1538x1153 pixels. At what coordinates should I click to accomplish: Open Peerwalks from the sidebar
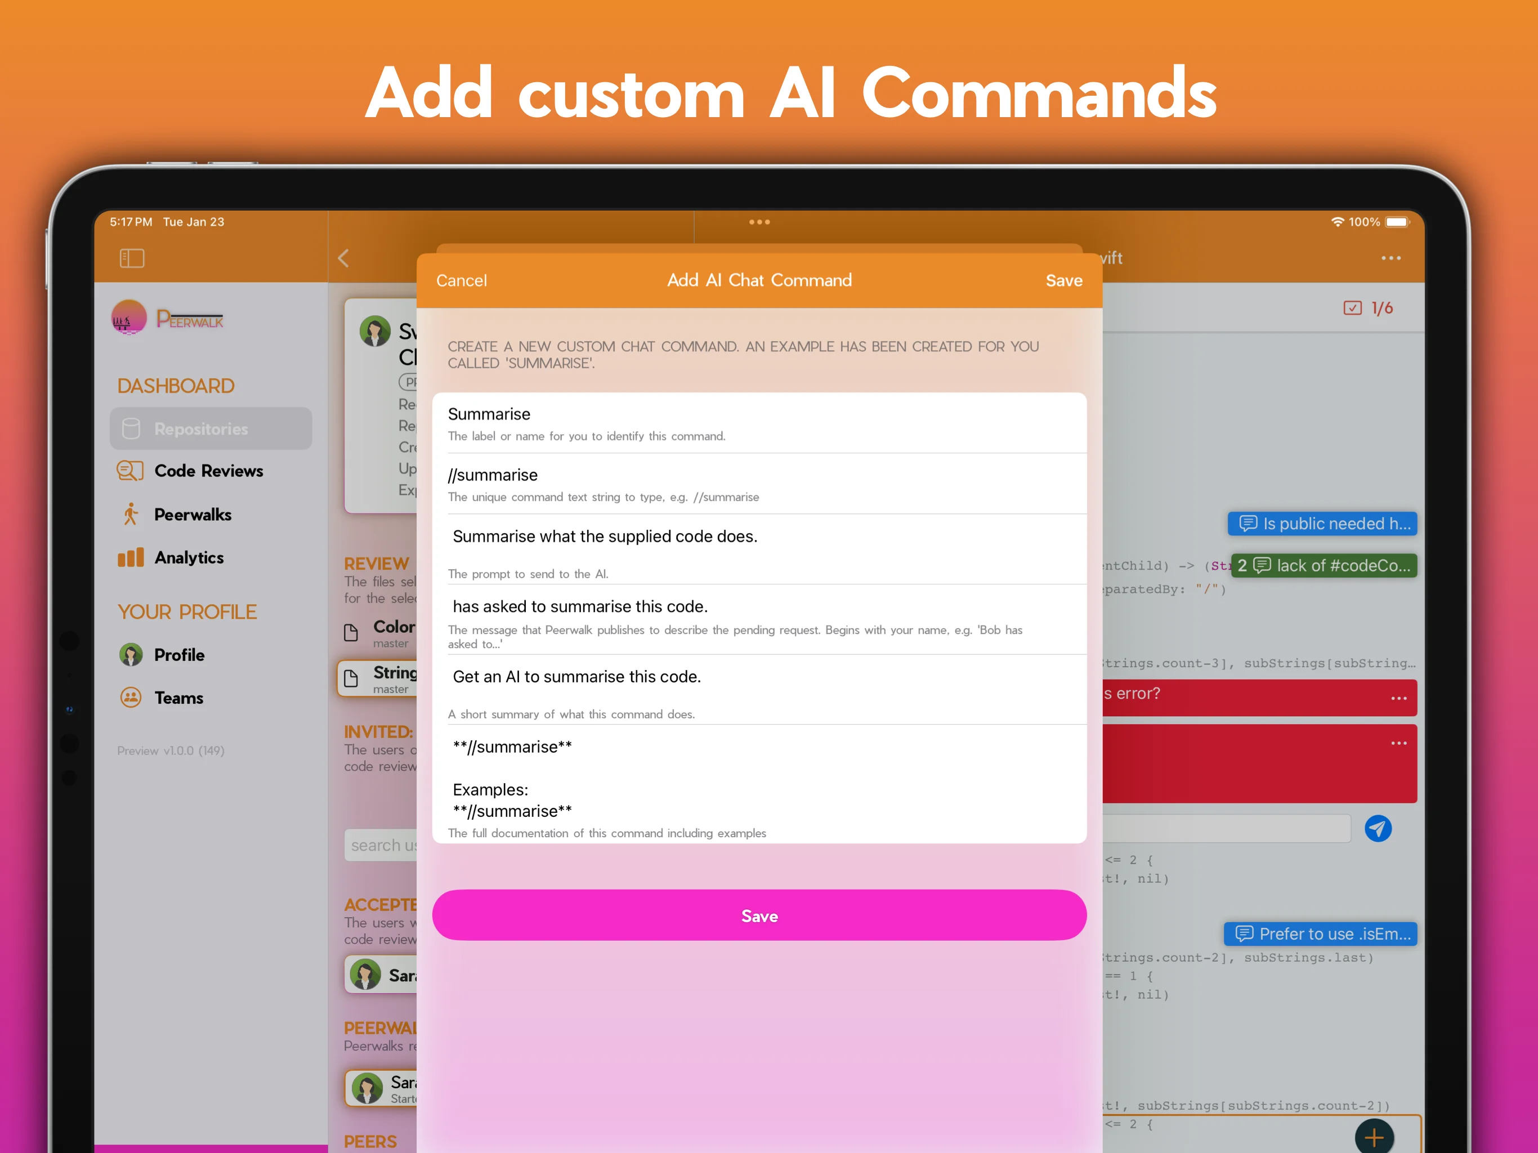click(193, 515)
